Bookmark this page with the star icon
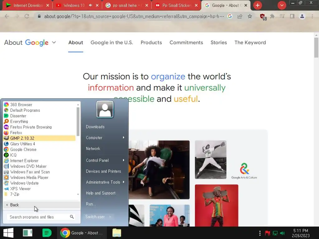Viewport: 319px width, 239px height. point(250,16)
